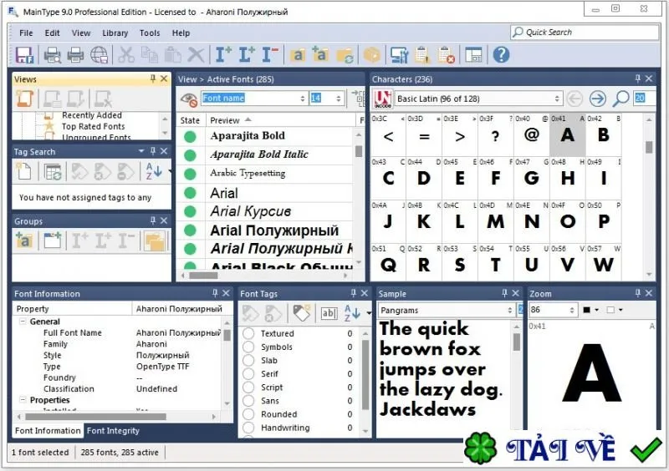
Task: Go to the next character block arrow
Action: point(598,99)
